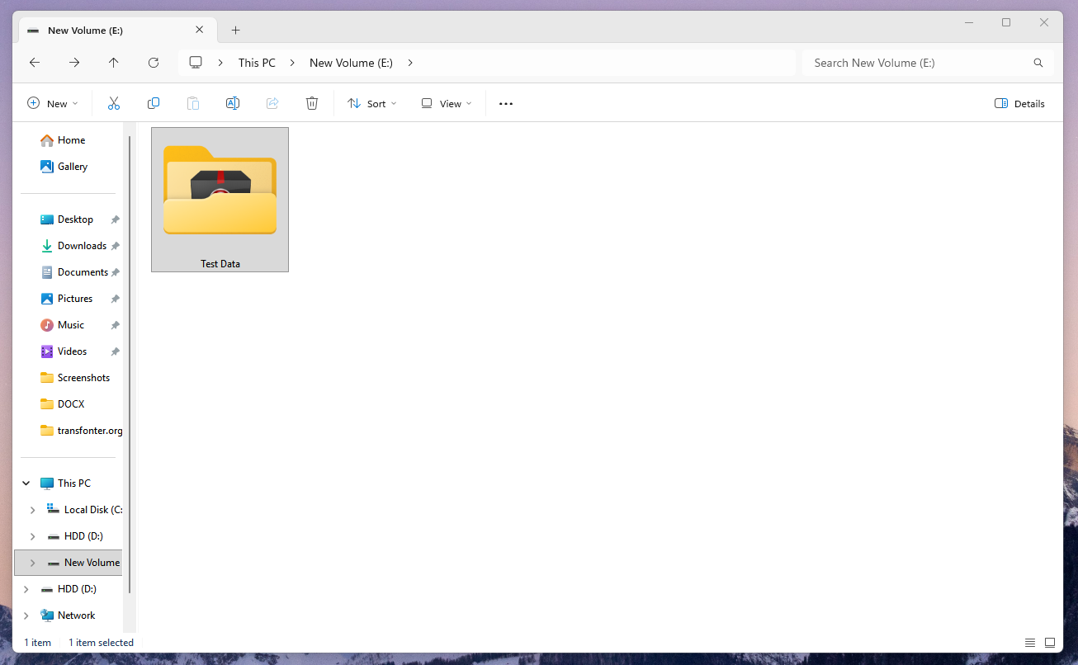This screenshot has width=1078, height=665.
Task: Switch to details view via status bar icon
Action: pyautogui.click(x=1029, y=642)
